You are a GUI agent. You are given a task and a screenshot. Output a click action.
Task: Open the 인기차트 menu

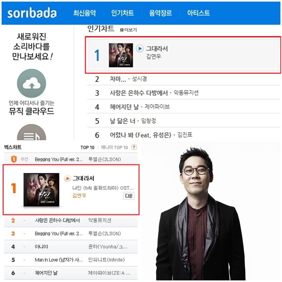123,13
